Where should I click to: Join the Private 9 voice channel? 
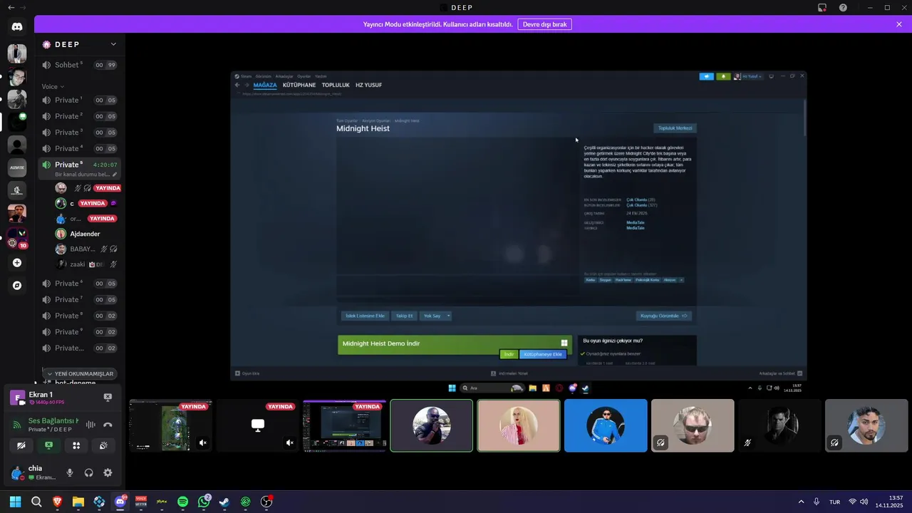(x=78, y=332)
